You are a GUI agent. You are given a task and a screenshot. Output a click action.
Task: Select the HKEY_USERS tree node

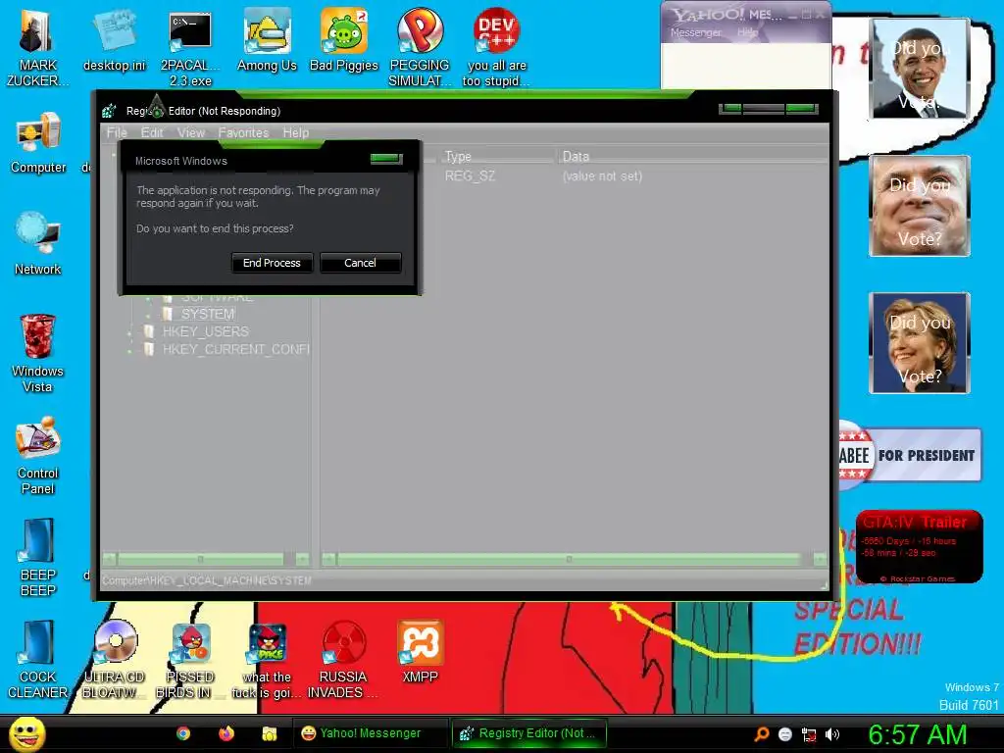click(x=206, y=331)
